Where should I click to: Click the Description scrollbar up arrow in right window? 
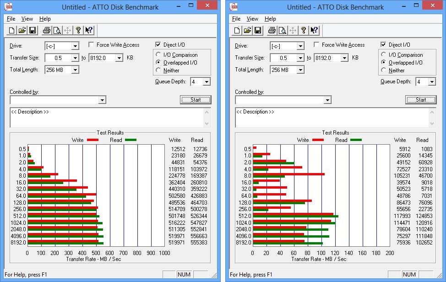[x=432, y=112]
